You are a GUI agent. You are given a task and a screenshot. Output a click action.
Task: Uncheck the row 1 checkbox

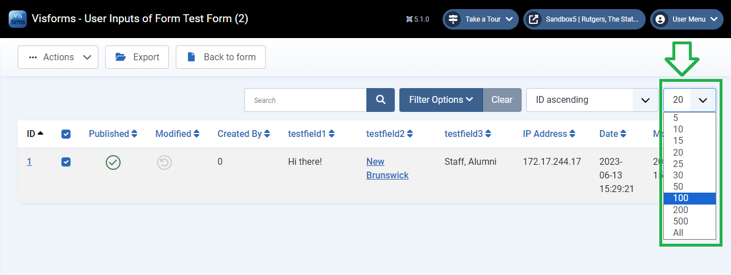(x=66, y=162)
